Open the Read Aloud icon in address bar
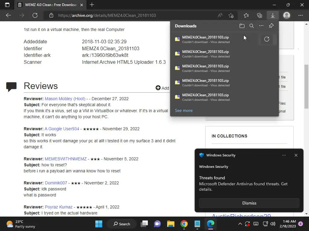Screen dimensions: 309x231 (x=220, y=15)
